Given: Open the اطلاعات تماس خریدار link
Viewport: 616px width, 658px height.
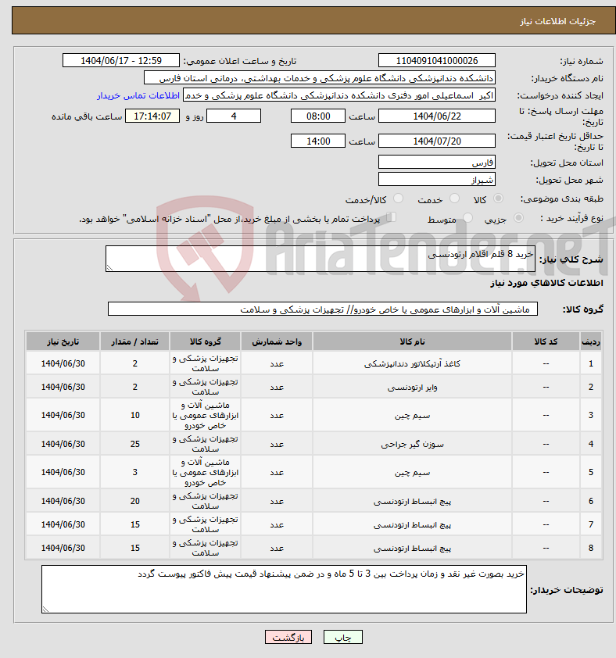Looking at the screenshot, I should (138, 95).
